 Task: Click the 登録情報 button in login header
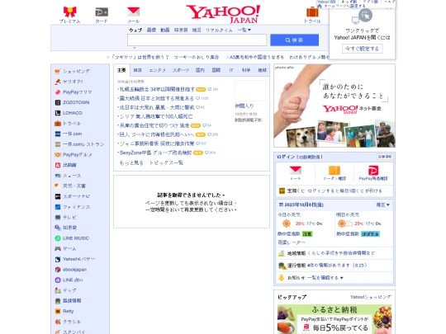click(385, 157)
